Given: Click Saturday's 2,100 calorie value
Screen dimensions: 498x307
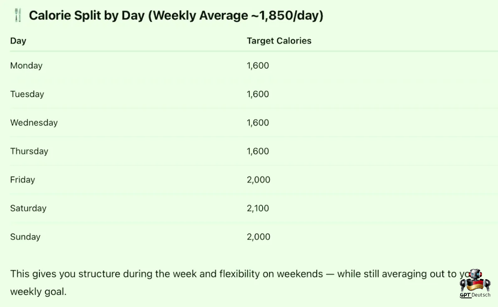Looking at the screenshot, I should tap(258, 208).
